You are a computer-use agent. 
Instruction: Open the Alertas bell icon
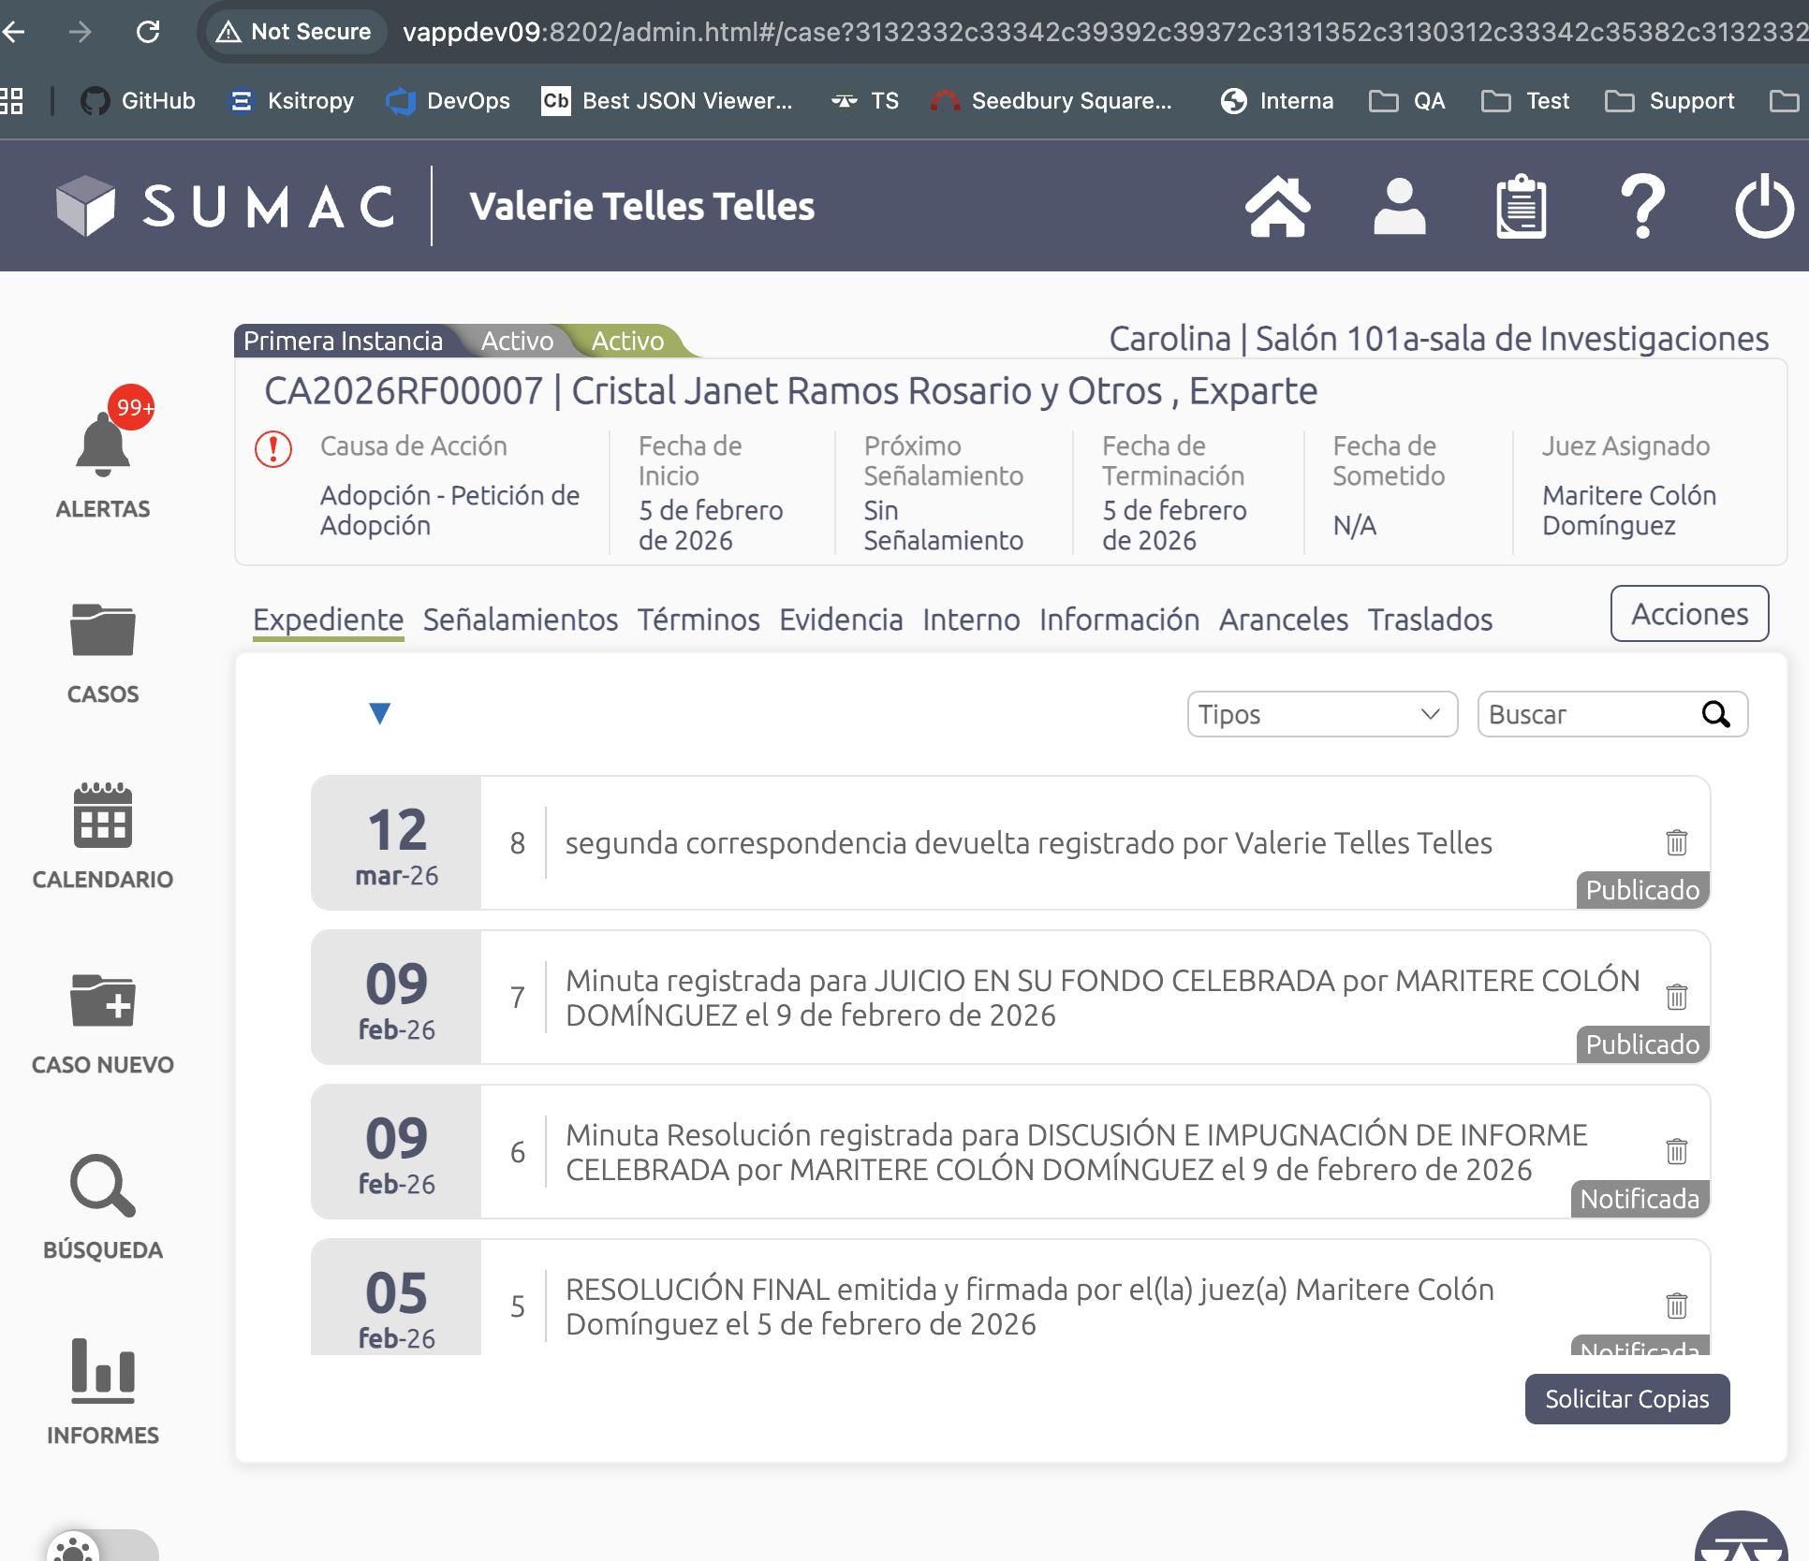(102, 445)
